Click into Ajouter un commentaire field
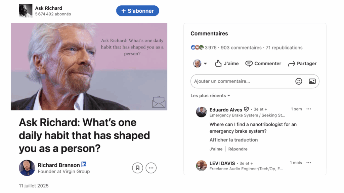The width and height of the screenshot is (344, 193). [x=240, y=81]
